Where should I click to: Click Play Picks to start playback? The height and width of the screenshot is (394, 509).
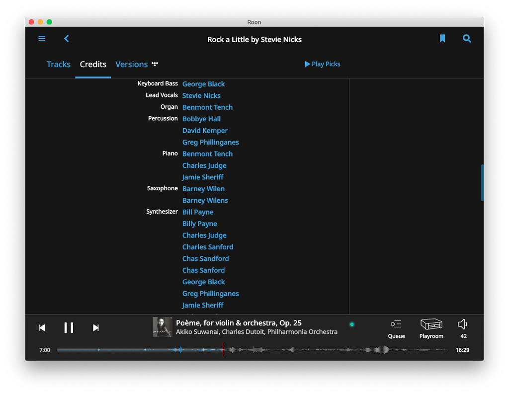coord(322,64)
